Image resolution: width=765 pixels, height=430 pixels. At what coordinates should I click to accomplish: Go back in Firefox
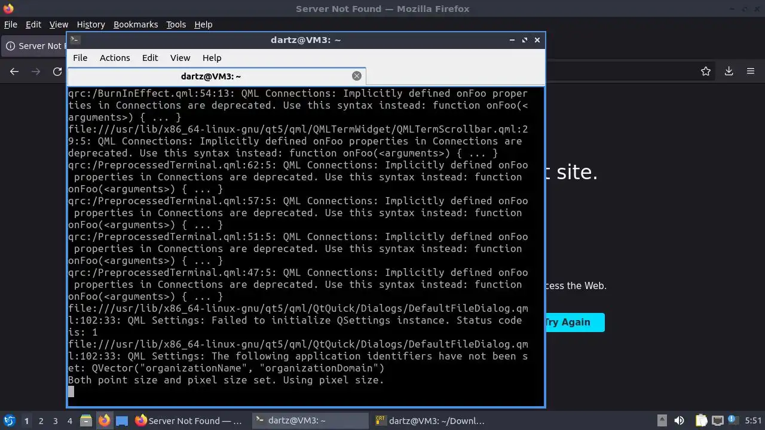tap(14, 71)
